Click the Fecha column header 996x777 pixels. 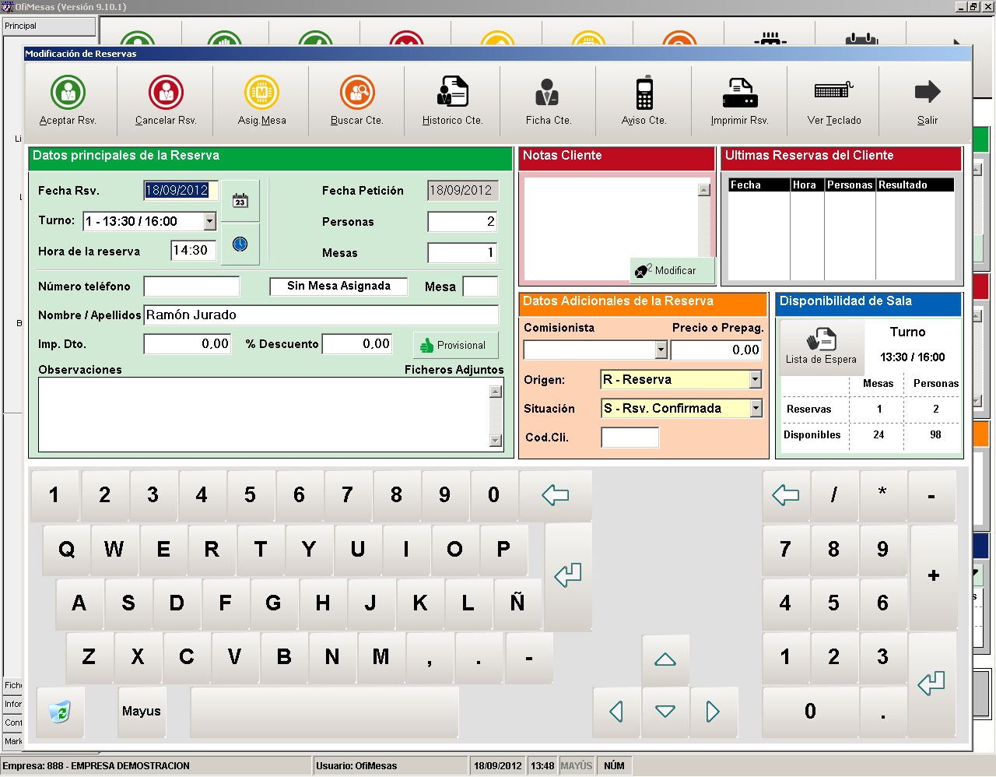pyautogui.click(x=759, y=185)
